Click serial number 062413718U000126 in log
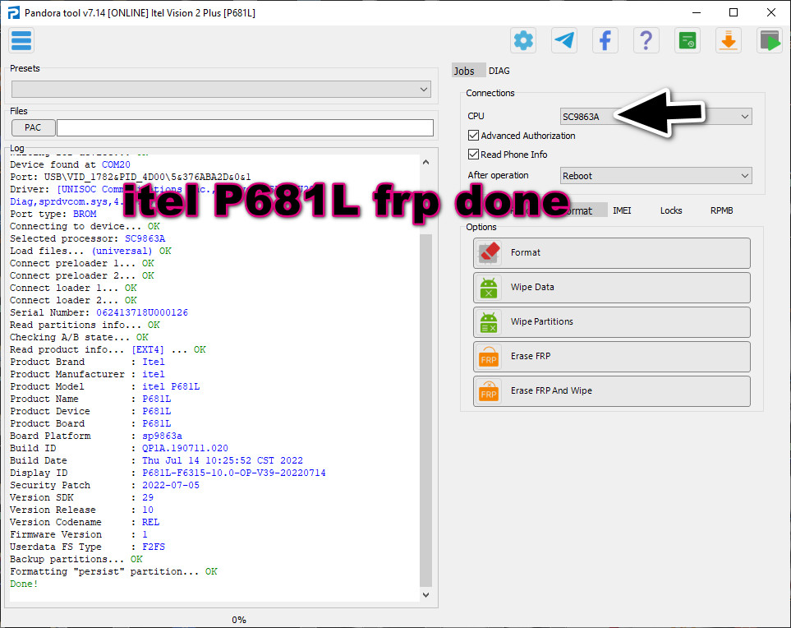Viewport: 791px width, 628px height. [142, 312]
